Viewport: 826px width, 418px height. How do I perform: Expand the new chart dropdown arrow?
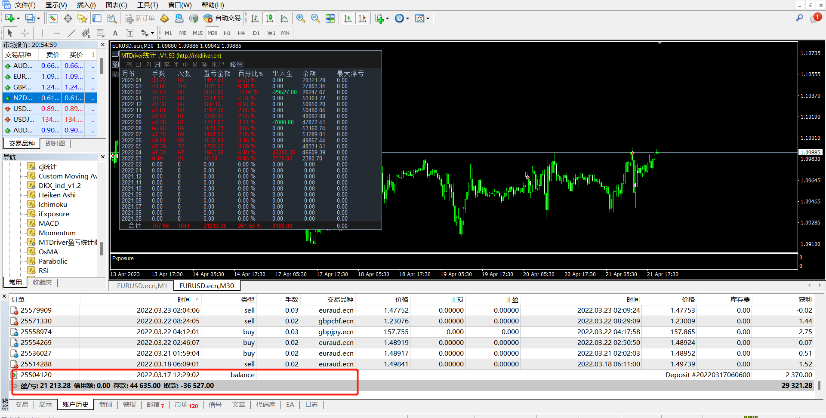pyautogui.click(x=18, y=18)
